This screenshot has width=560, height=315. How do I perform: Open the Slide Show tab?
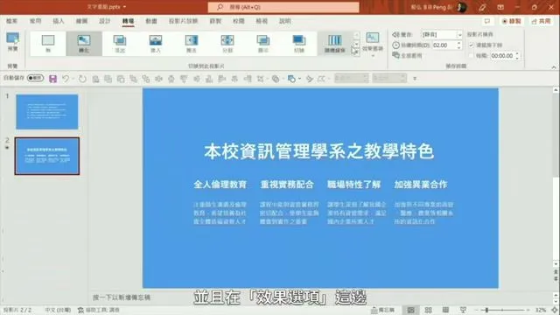click(183, 21)
